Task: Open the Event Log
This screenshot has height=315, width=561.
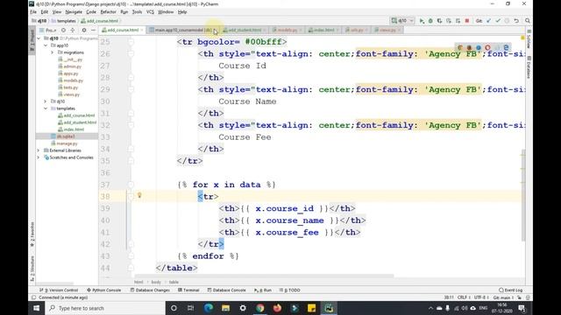Action: click(510, 290)
